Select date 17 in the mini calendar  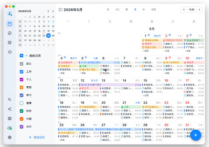(44, 31)
